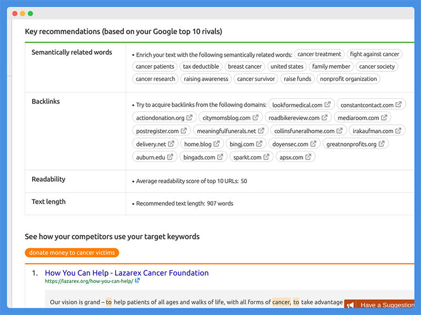
Task: Open external link icon for roadbikereview.com
Action: (x=325, y=118)
